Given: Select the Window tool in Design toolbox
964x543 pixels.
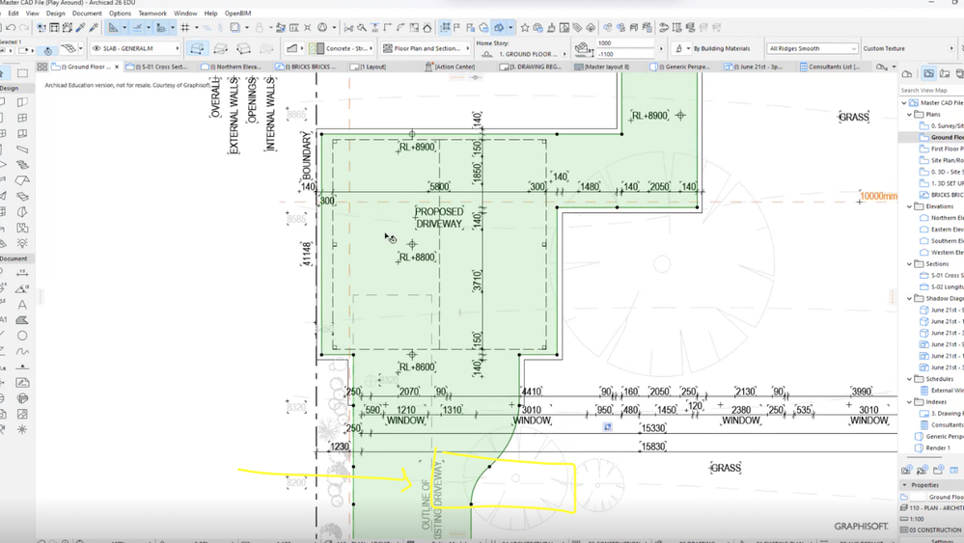Looking at the screenshot, I should coord(22,118).
